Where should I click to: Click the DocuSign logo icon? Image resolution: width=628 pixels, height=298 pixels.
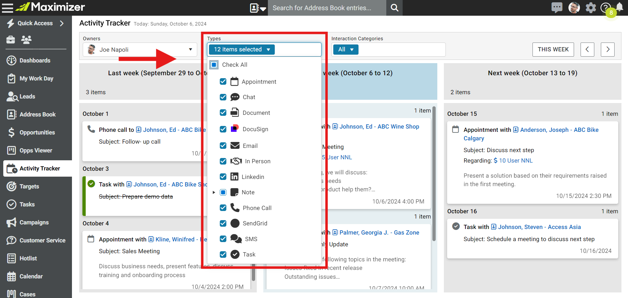235,129
